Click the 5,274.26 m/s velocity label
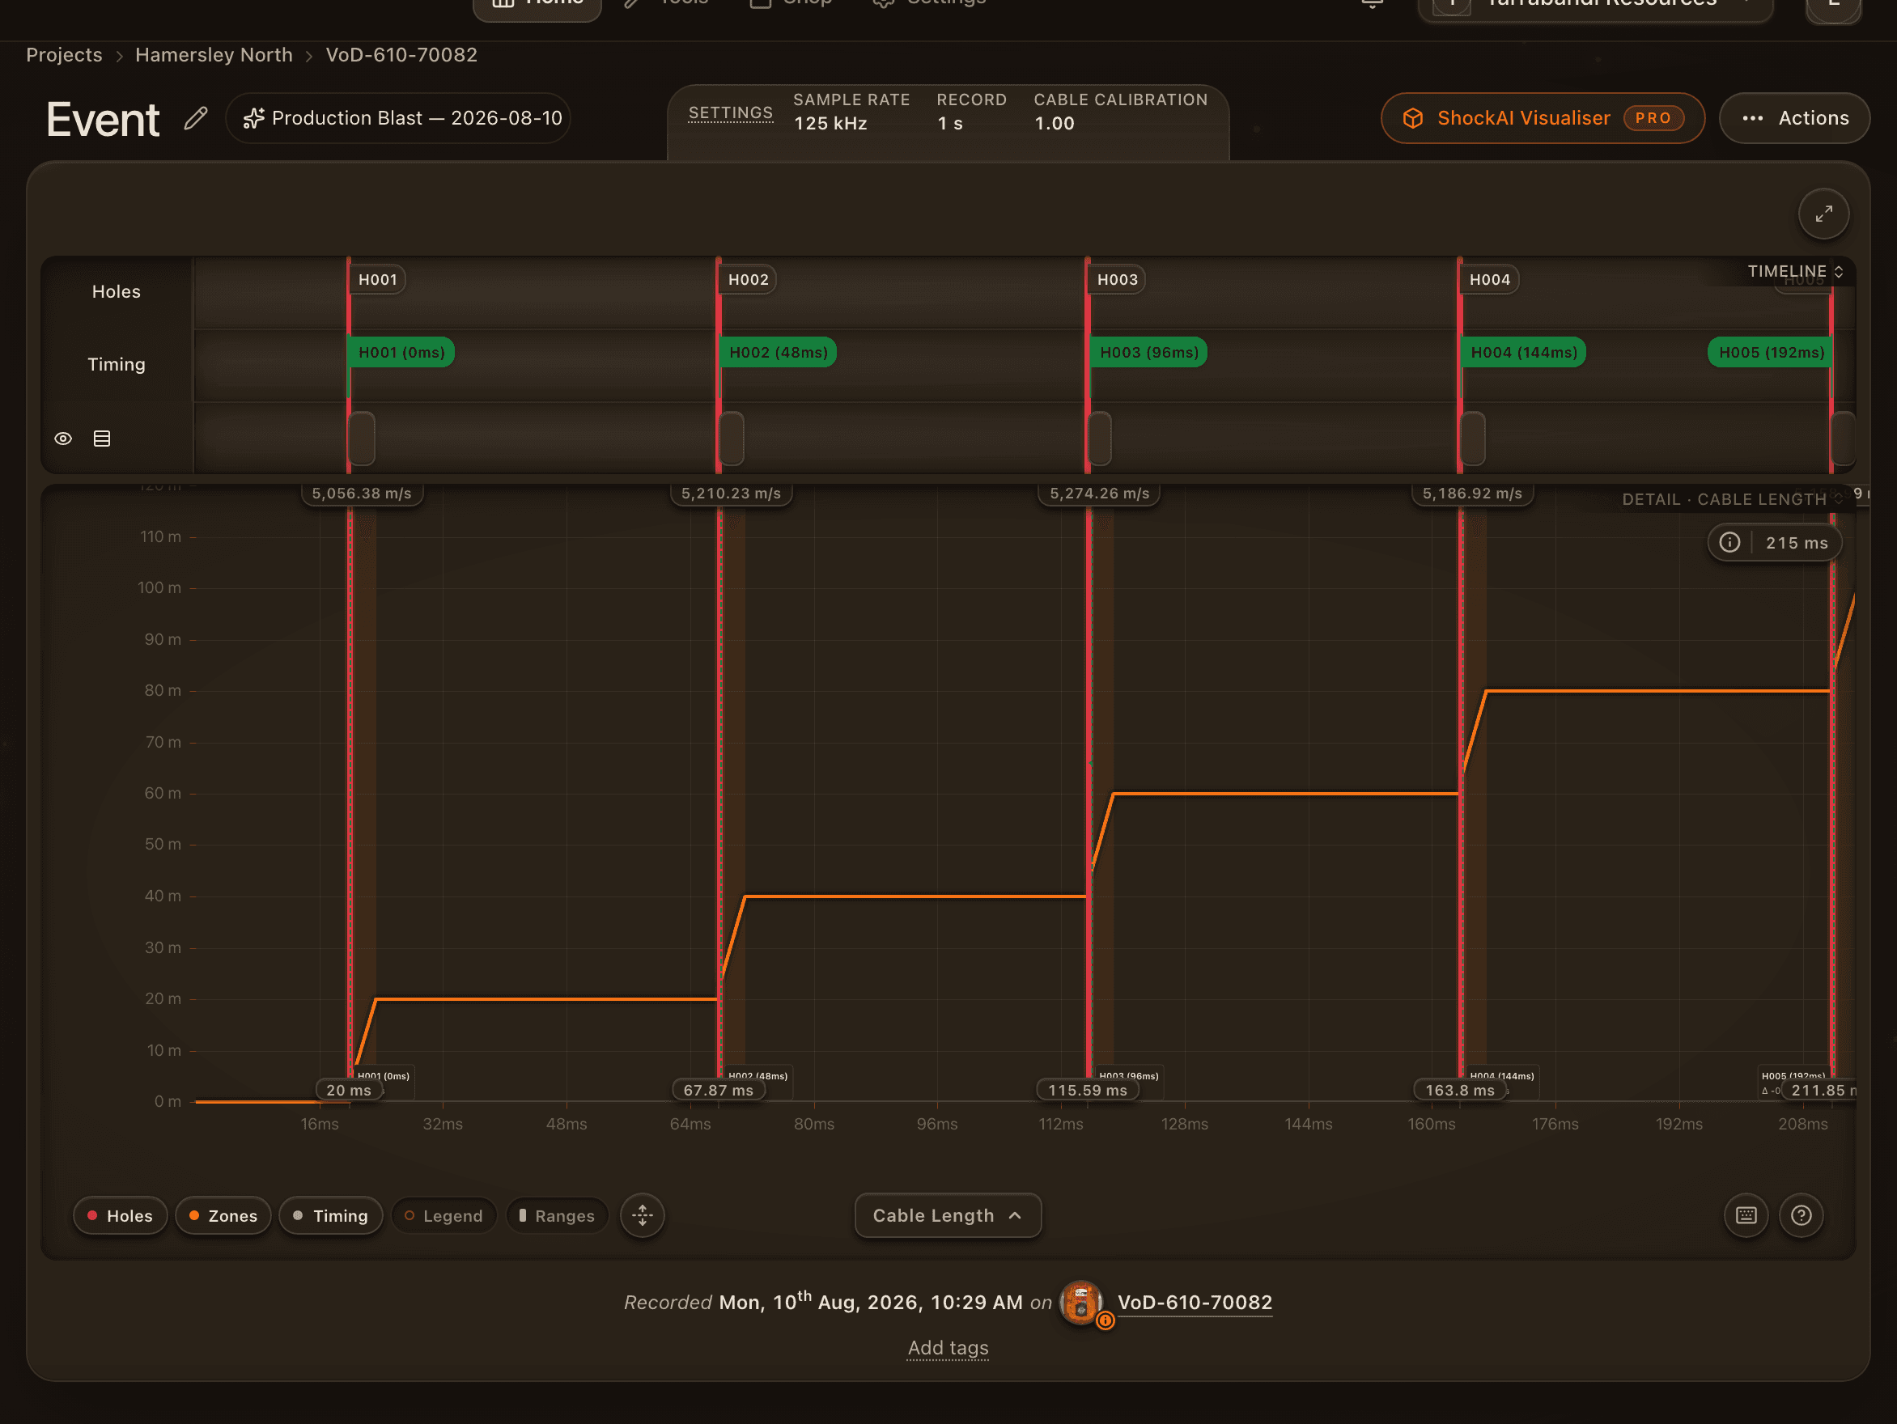The width and height of the screenshot is (1897, 1424). (1100, 494)
